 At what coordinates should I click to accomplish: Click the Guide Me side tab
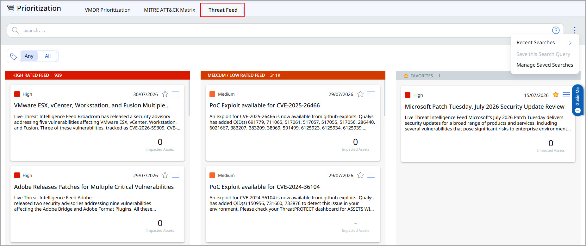click(578, 100)
